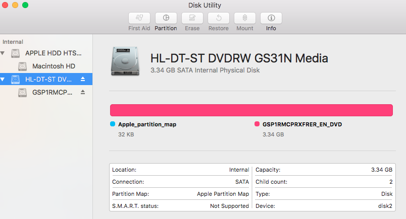The height and width of the screenshot is (219, 406).
Task: Click the 3.34 GB size under GSP1RMCPRXFRER_EN_DVD
Action: tap(273, 134)
